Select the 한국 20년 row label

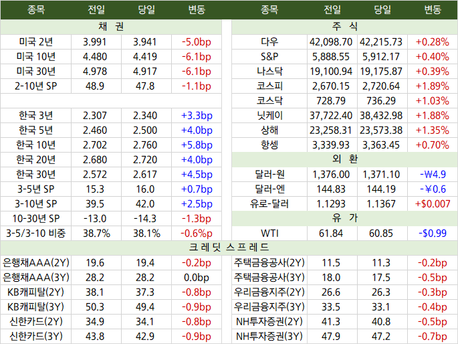(x=36, y=160)
